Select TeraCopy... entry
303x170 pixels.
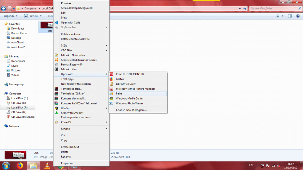(68, 79)
